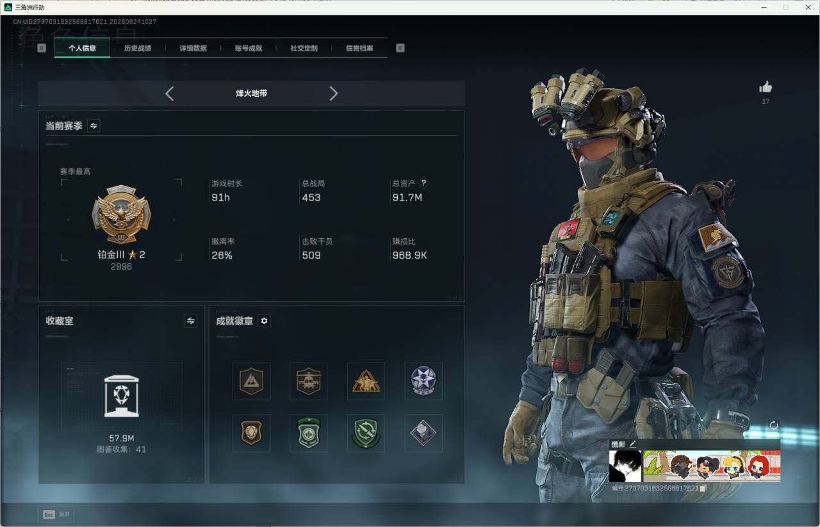This screenshot has width=820, height=527.
Task: Click the 烽火地带 mode title
Action: [251, 93]
